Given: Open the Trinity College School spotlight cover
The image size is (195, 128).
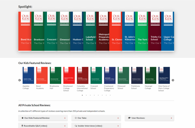Looking at the screenshot, I should (155, 31).
